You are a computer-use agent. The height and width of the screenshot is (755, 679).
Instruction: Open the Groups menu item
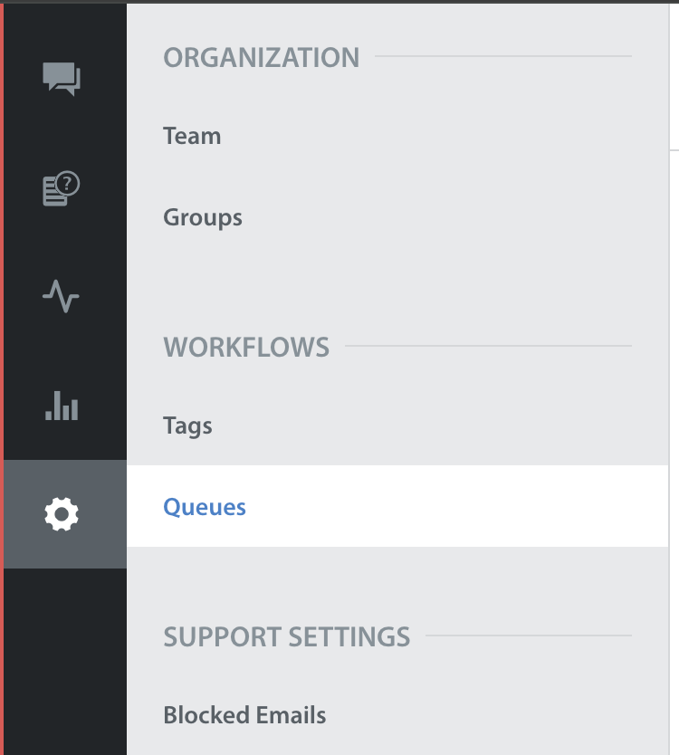point(203,217)
